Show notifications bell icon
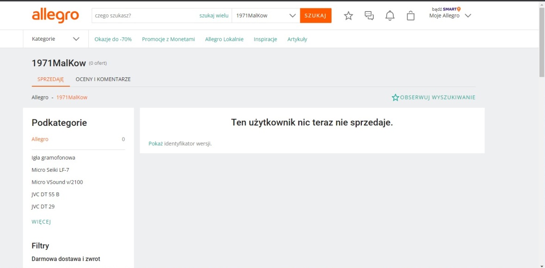Screen dimensions: 545x268 pyautogui.click(x=390, y=16)
